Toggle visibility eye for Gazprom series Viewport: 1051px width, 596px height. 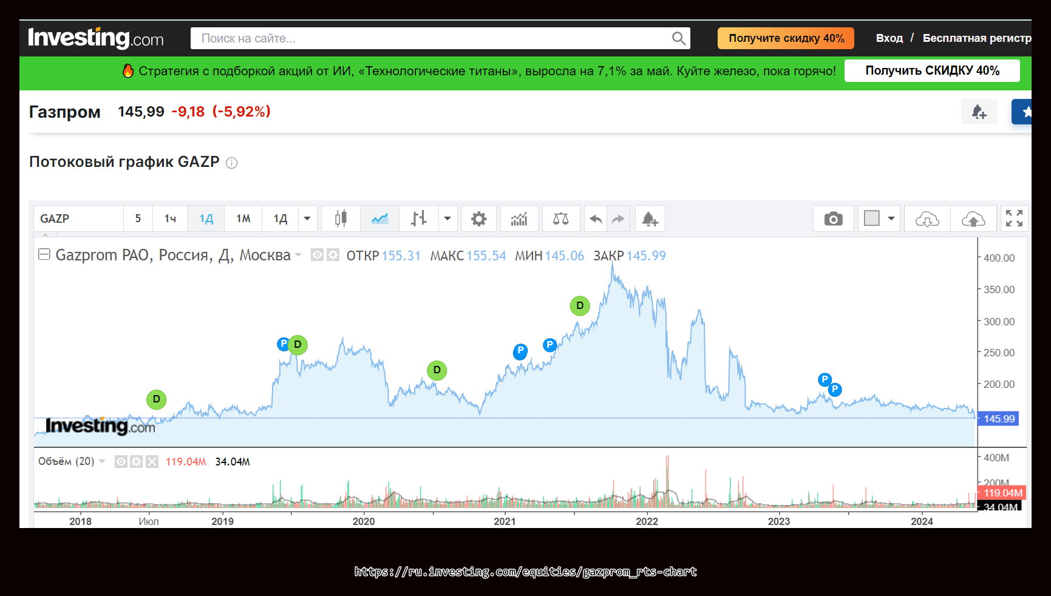(317, 256)
